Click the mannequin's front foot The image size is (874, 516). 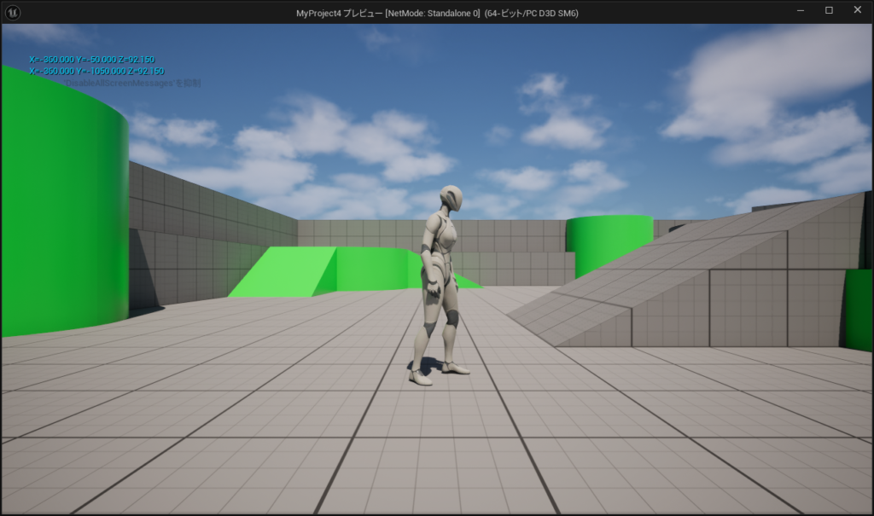point(420,378)
